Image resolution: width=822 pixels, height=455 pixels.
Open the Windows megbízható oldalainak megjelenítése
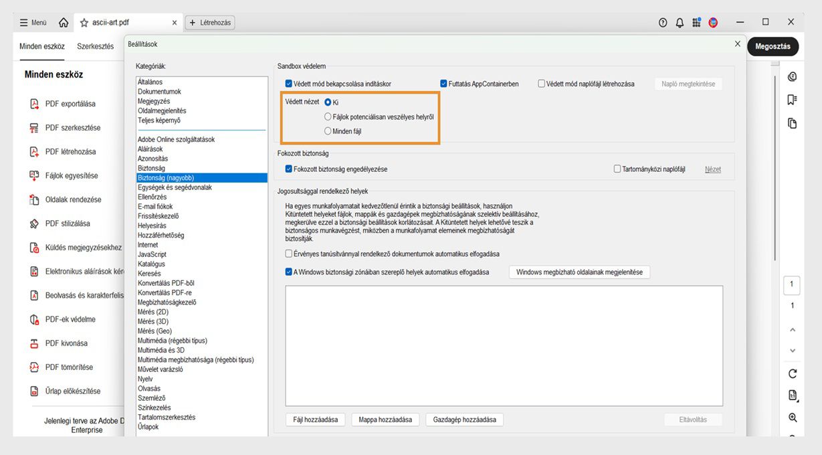point(580,272)
